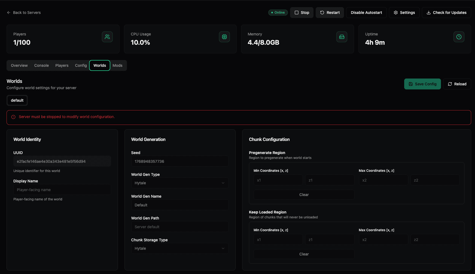Click Disable Autostart
The height and width of the screenshot is (274, 475).
pyautogui.click(x=366, y=13)
